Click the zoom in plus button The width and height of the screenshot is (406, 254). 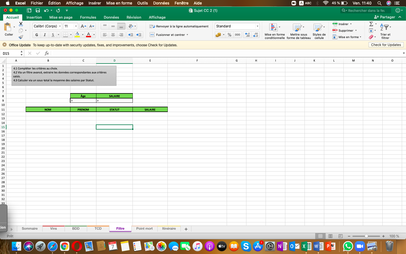coord(383,236)
